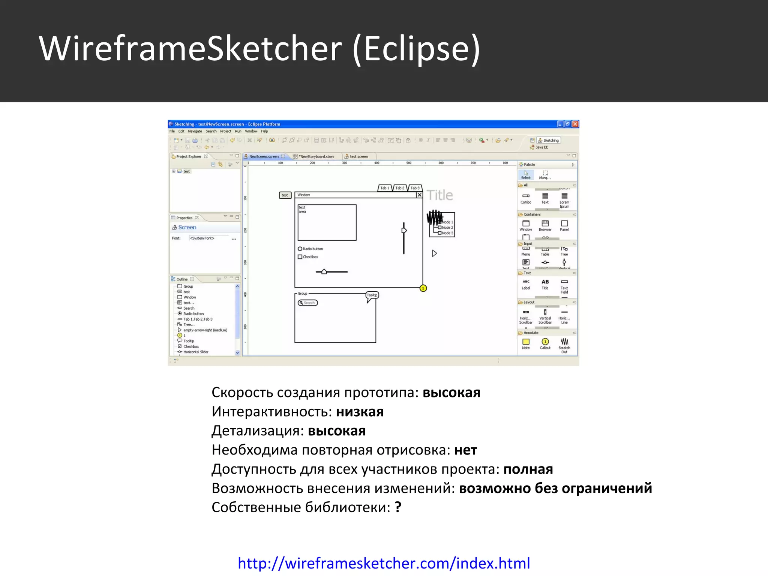The width and height of the screenshot is (768, 576).
Task: Click the Open Perspective icon
Action: (x=532, y=140)
